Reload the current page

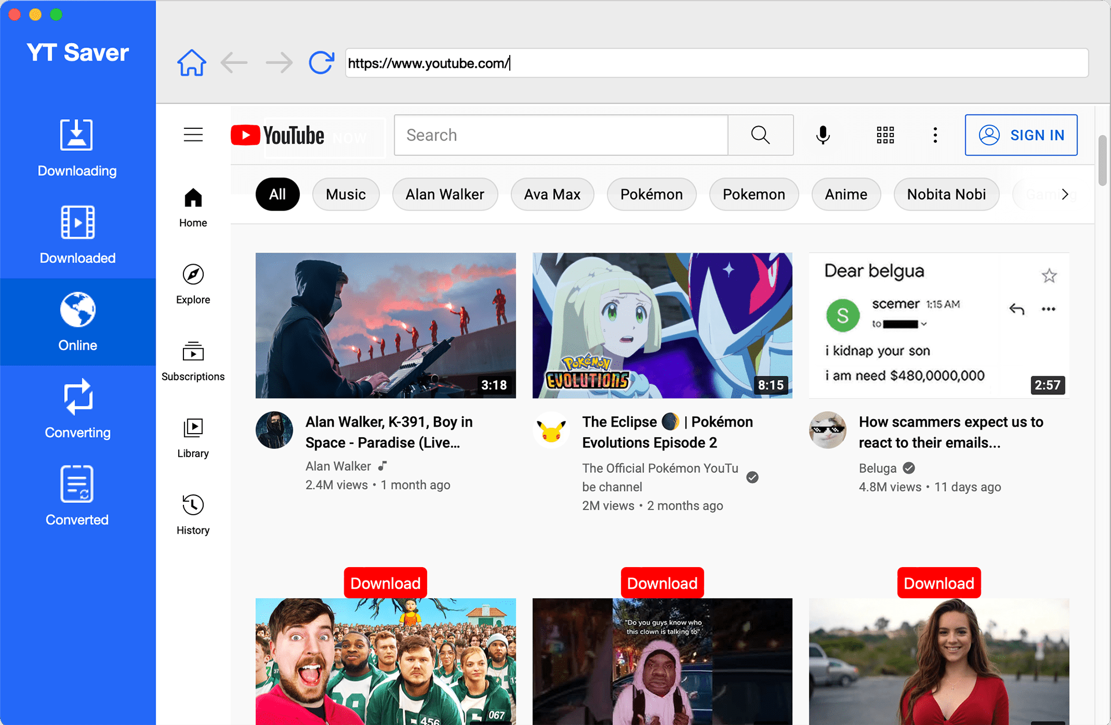pos(322,62)
